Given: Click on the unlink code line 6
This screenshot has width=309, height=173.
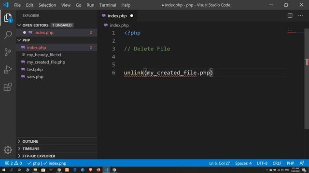Looking at the screenshot, I should [169, 73].
